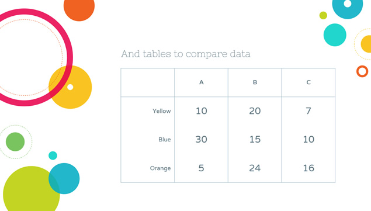371x211 pixels.
Task: Click the Orange row label
Action: (160, 168)
